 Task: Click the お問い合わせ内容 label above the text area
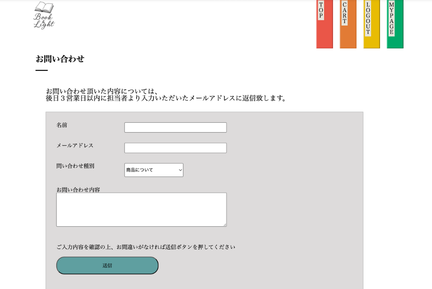(78, 190)
